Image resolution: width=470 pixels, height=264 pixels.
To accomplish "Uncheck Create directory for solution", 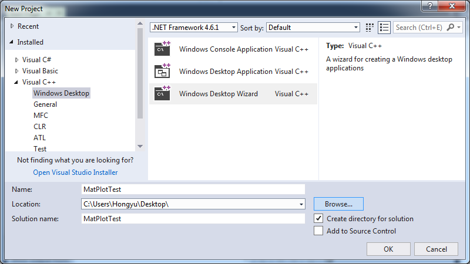I will tap(318, 218).
